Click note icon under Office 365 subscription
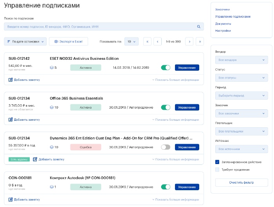The image size is (274, 207). (11, 120)
